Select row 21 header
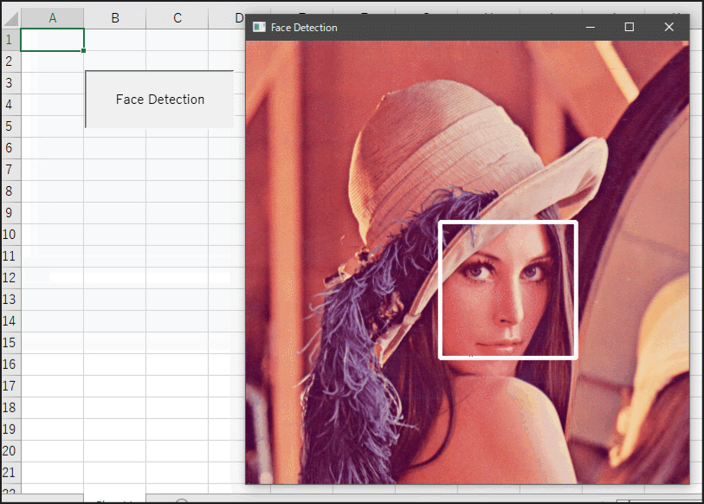 click(10, 473)
